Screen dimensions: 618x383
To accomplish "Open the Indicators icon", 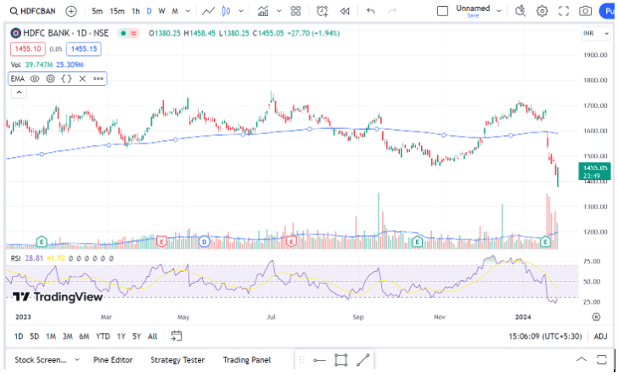I will (263, 11).
